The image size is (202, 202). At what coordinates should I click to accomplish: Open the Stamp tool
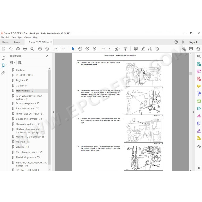pos(157,49)
